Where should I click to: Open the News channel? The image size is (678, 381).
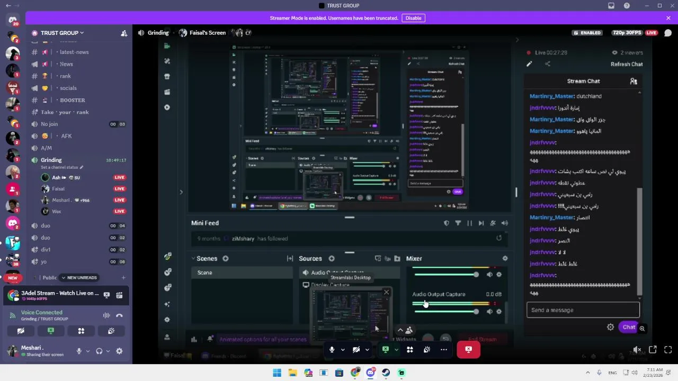(66, 64)
